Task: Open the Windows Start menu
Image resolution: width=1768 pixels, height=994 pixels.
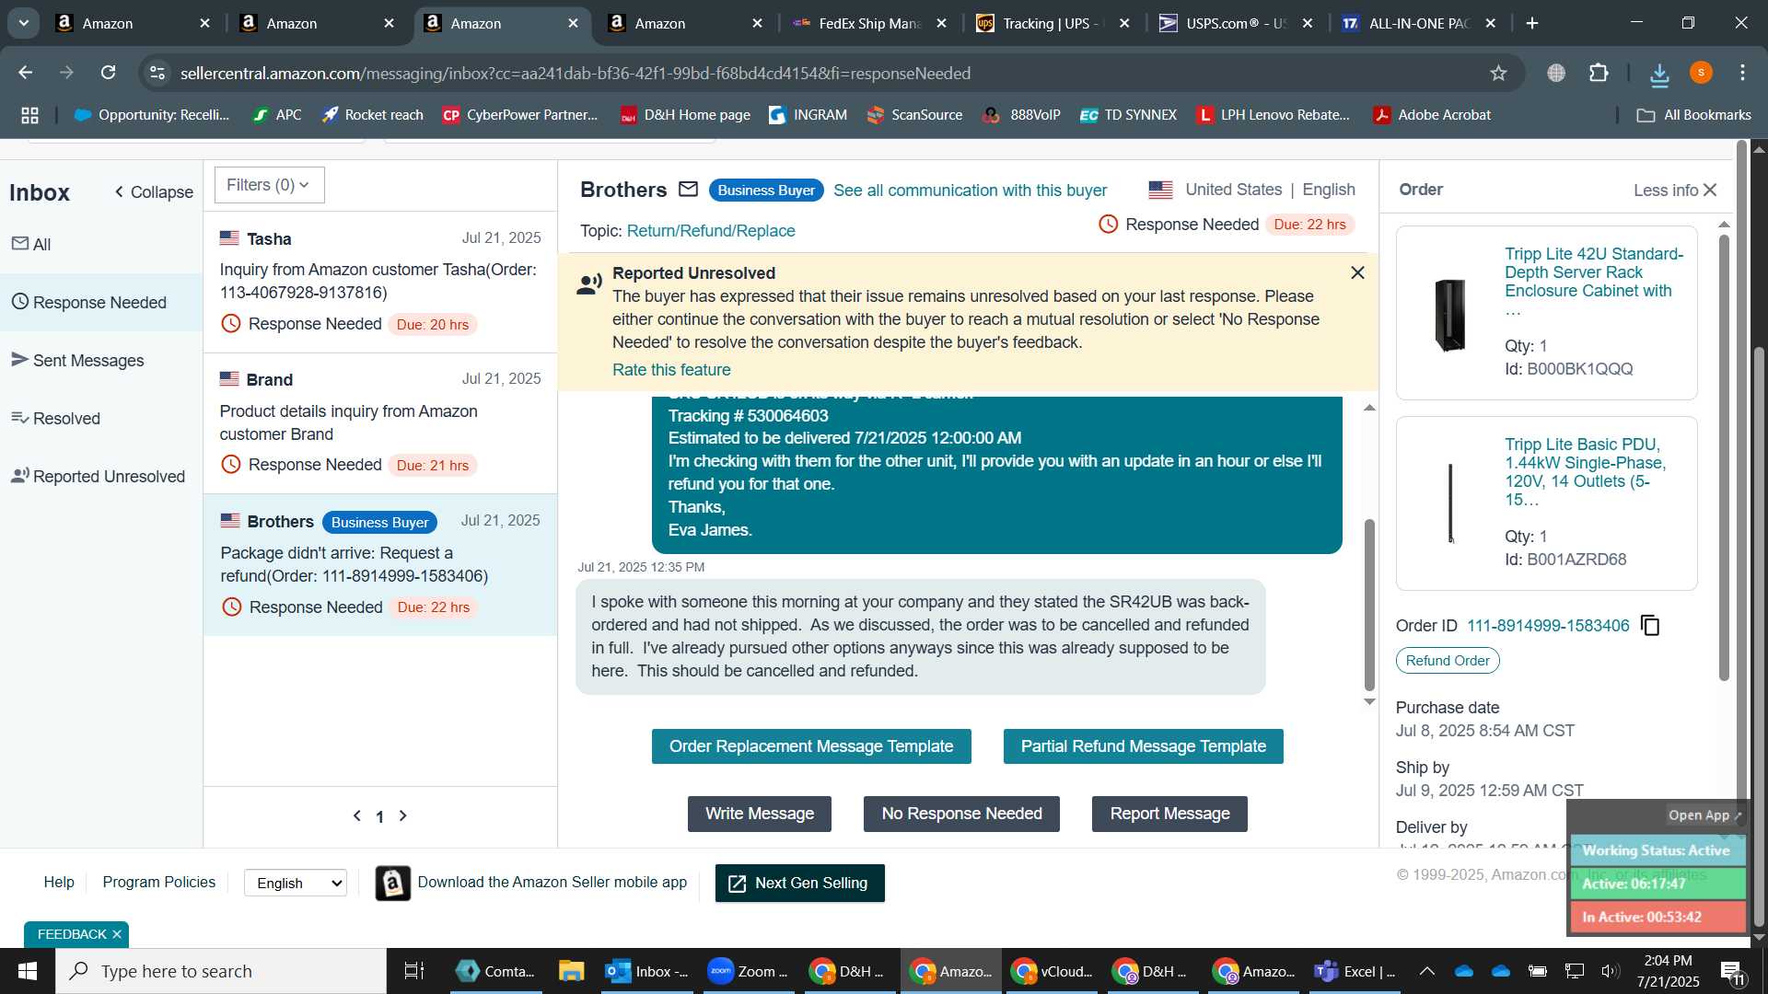Action: pos(27,971)
